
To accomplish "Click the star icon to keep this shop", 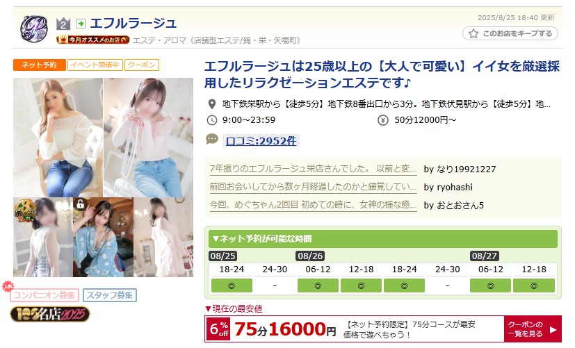I will tap(473, 34).
